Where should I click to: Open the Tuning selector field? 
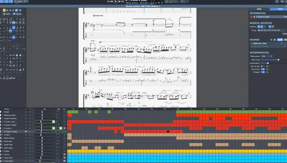pyautogui.click(x=271, y=30)
